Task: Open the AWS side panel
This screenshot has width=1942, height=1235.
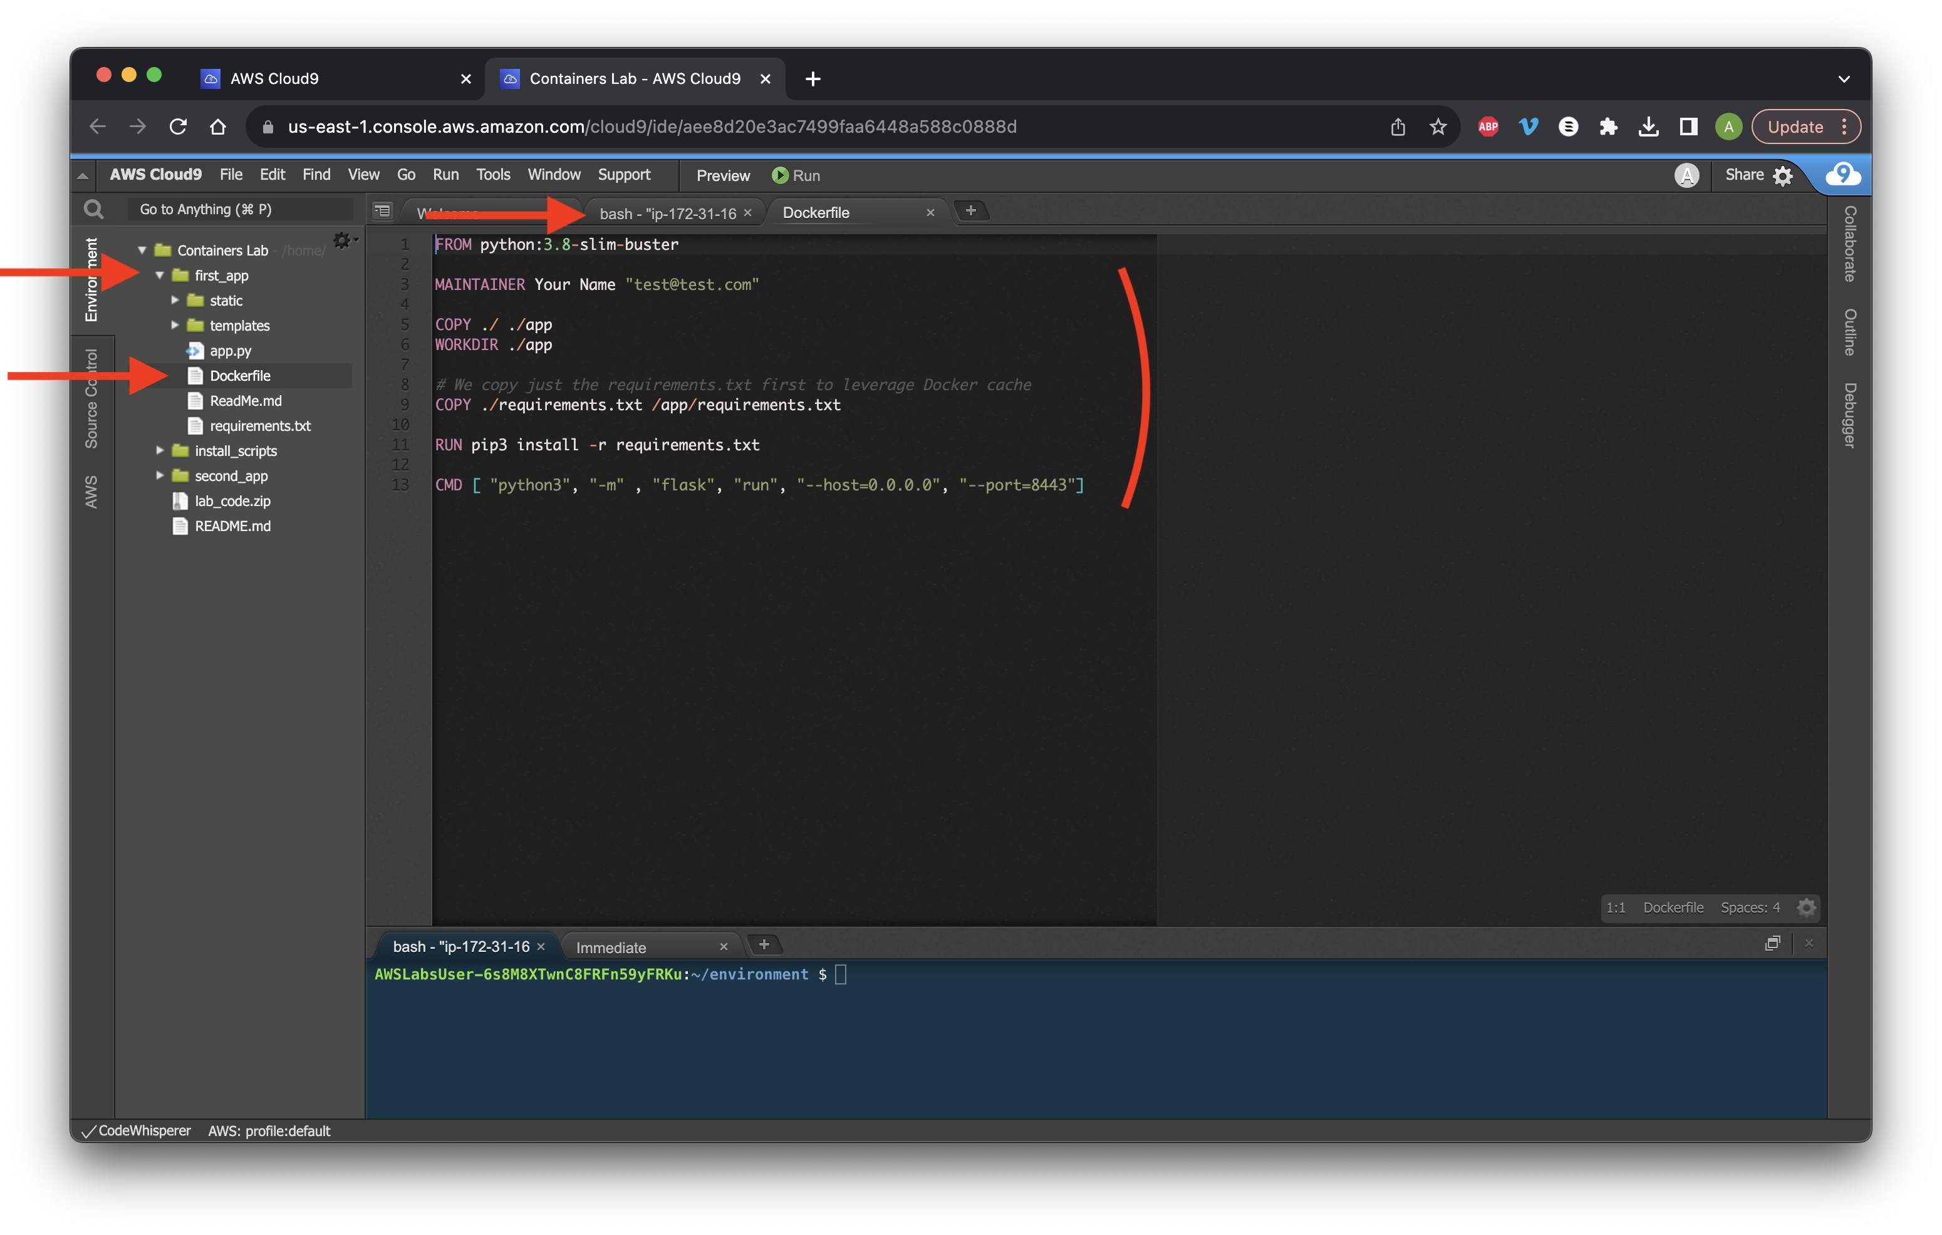Action: (91, 491)
